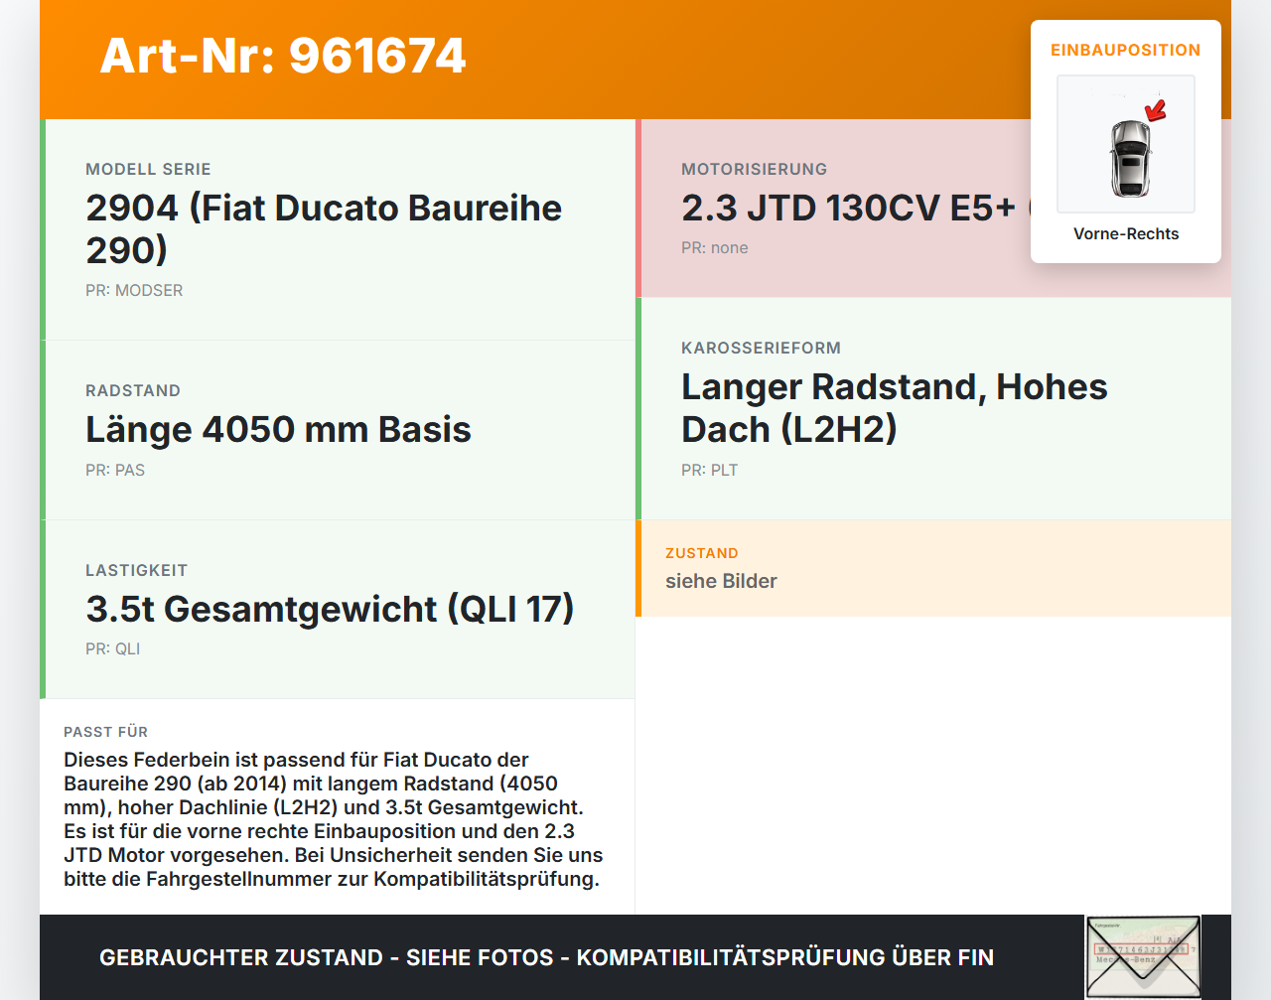
Task: Select the MOTORISIERUNG section header
Action: click(x=754, y=169)
